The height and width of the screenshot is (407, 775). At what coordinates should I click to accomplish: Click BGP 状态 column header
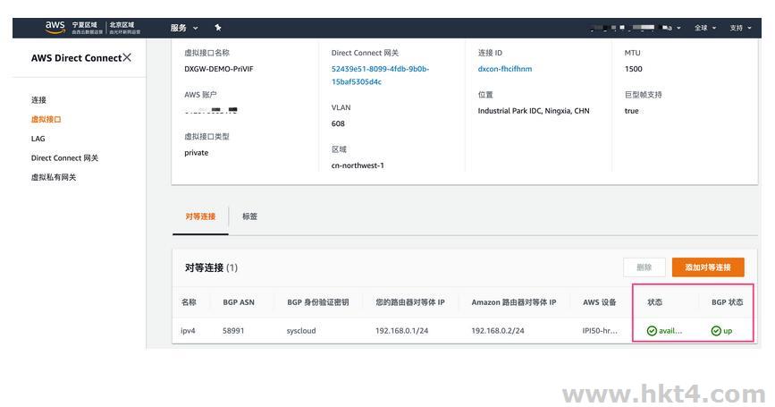tap(728, 302)
